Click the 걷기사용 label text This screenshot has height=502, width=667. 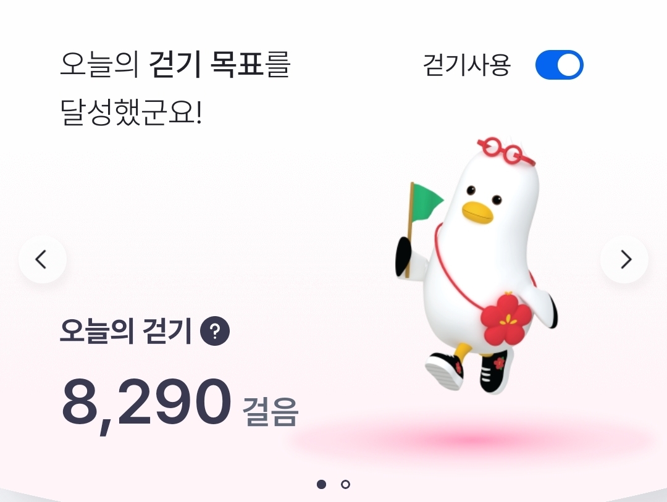pos(467,65)
